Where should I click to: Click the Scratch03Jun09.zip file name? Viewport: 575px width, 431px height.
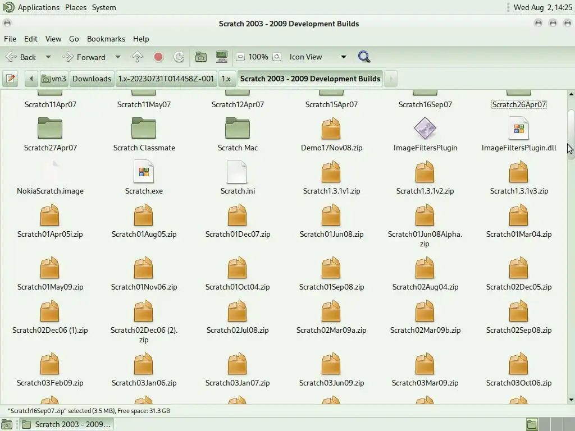[331, 383]
